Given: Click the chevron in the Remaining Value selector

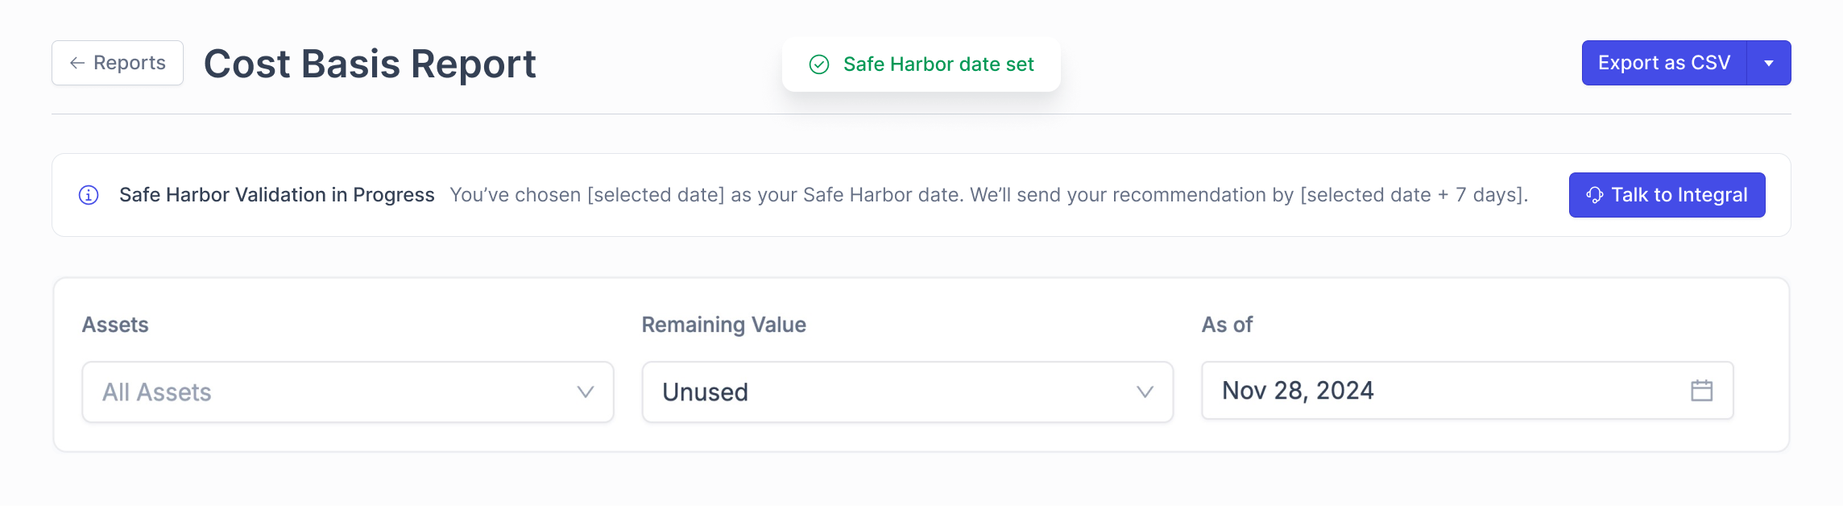Looking at the screenshot, I should click(1145, 392).
